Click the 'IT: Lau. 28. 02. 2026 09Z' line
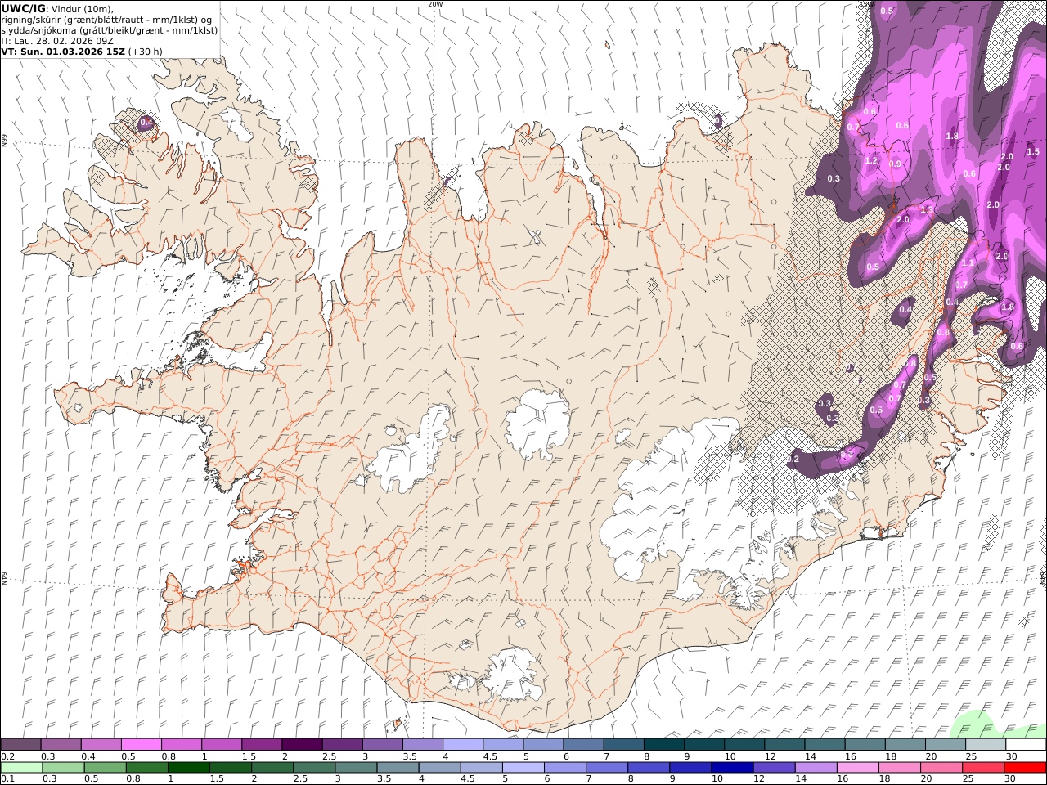Viewport: 1047px width, 785px height. (x=56, y=41)
